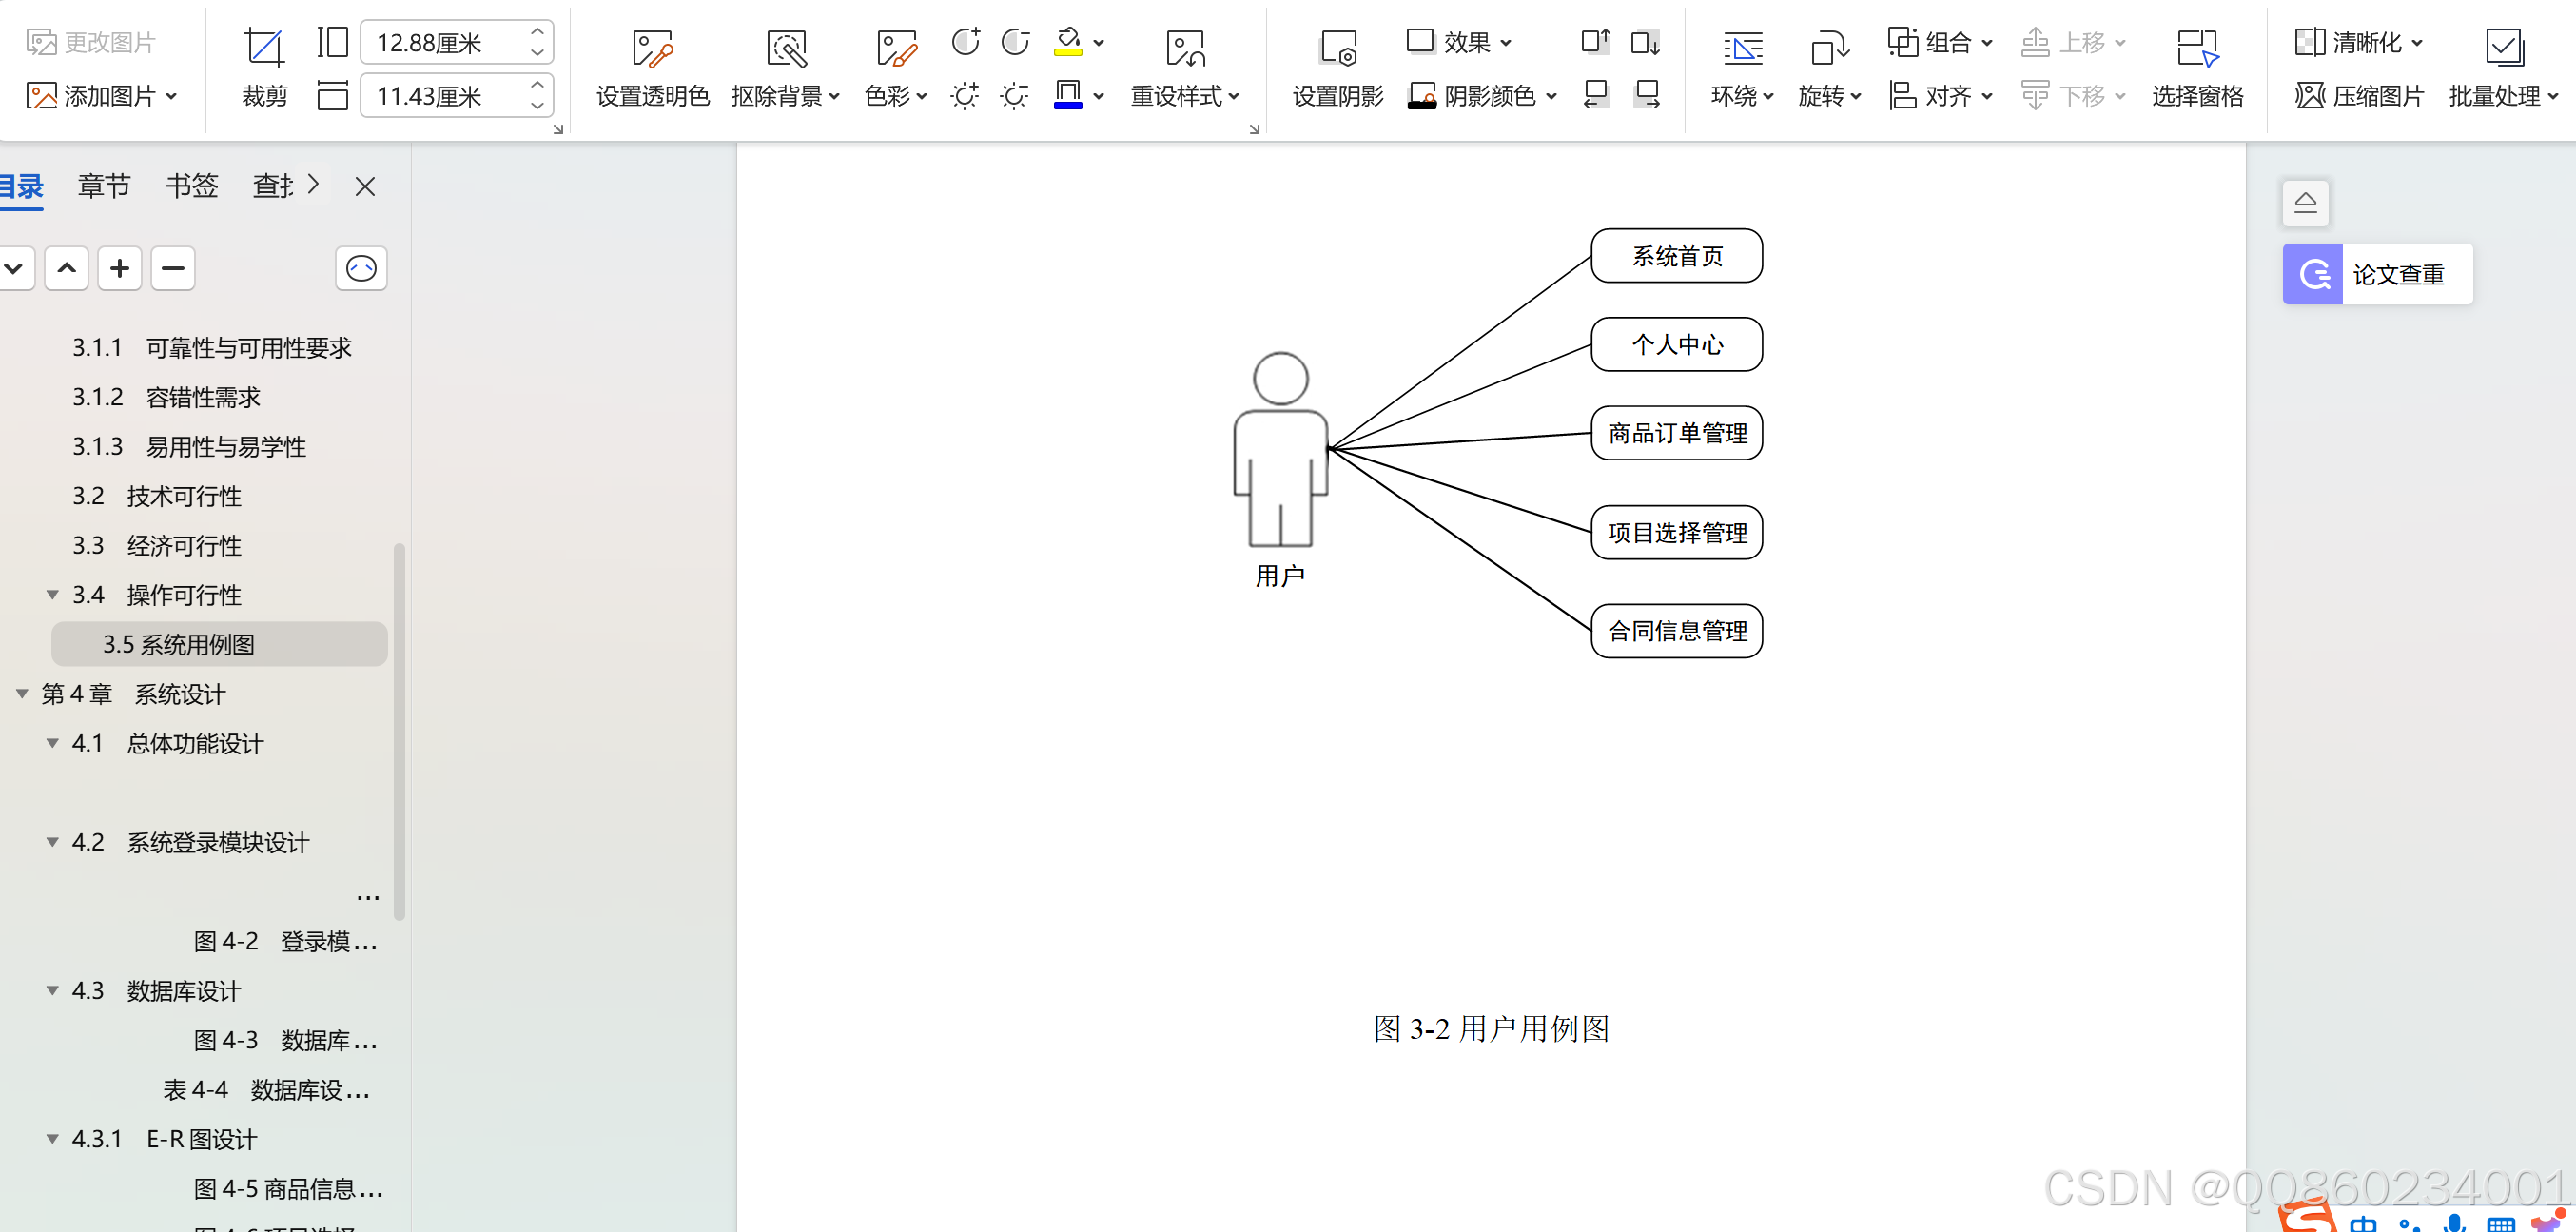Switch to the 章节 navigation tab
Image resolution: width=2576 pixels, height=1232 pixels.
click(x=104, y=186)
